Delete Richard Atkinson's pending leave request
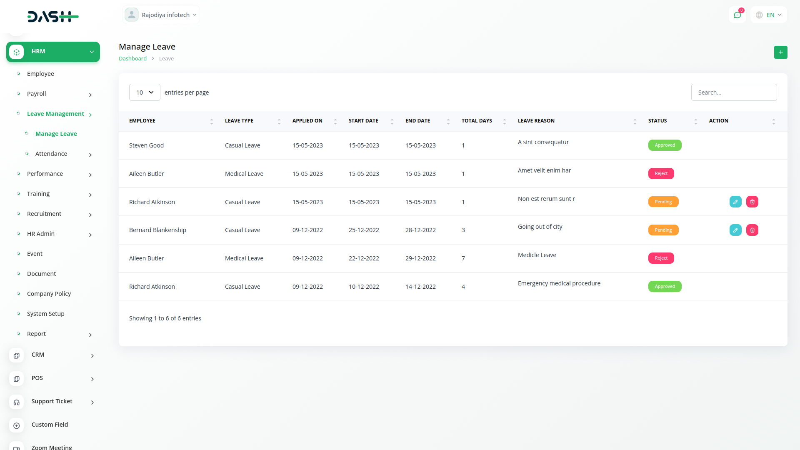This screenshot has height=450, width=800. point(752,202)
